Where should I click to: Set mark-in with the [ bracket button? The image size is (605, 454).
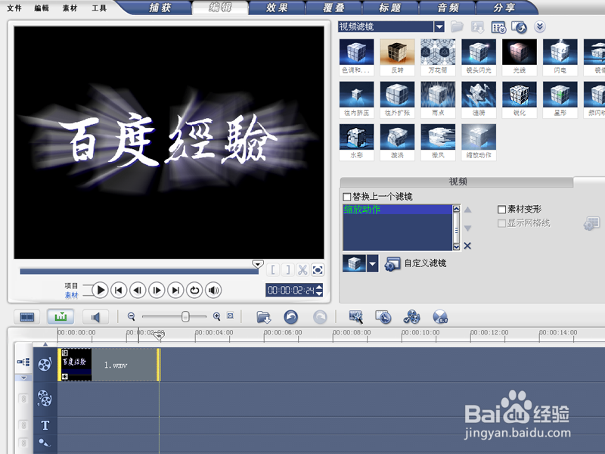pos(273,269)
